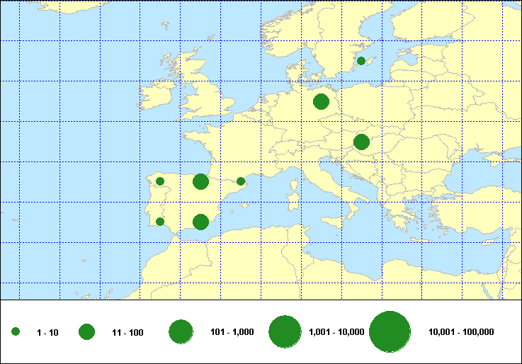Viewport: 522px width, 364px height.
Task: Click the legend circle for 11 - 100
Action: 87,331
